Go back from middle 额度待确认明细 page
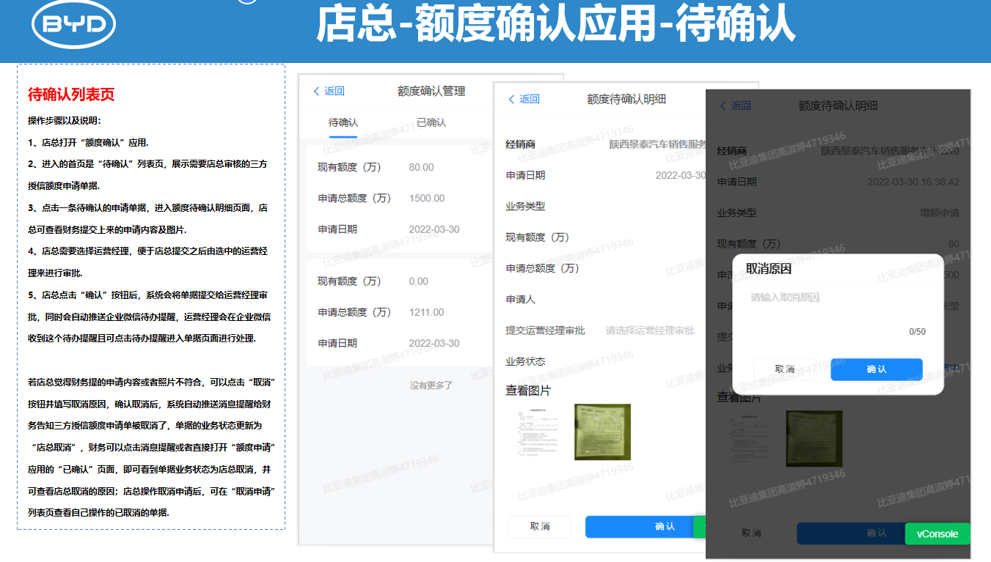The image size is (991, 562). 524,99
